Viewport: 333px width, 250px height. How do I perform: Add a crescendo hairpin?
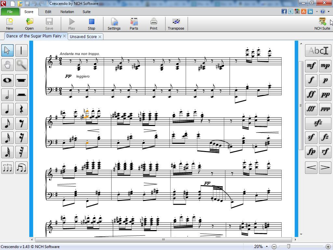311,168
